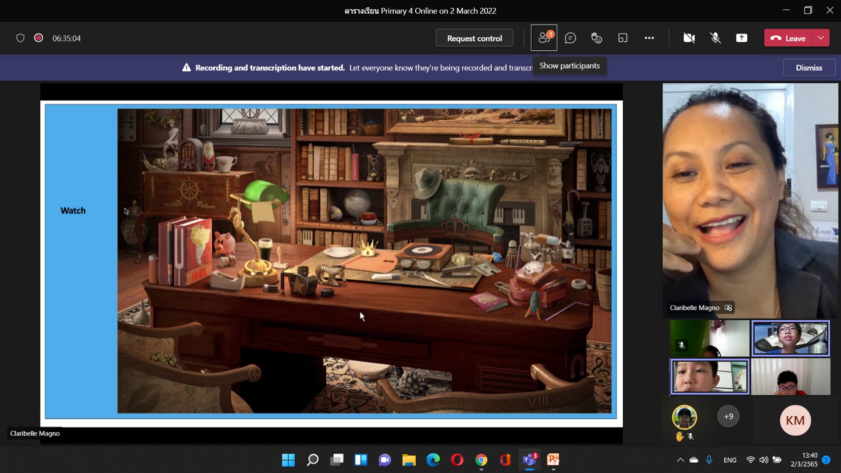
Task: Switch input language from ENG
Action: click(x=730, y=460)
